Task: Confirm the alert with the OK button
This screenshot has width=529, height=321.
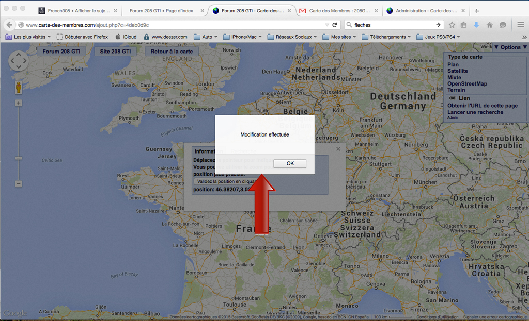Action: (x=290, y=163)
